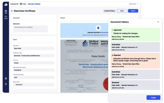Screen dimensions: 164x103
Task: Click the browse file link in upload area
Action: pyautogui.click(x=105, y=33)
